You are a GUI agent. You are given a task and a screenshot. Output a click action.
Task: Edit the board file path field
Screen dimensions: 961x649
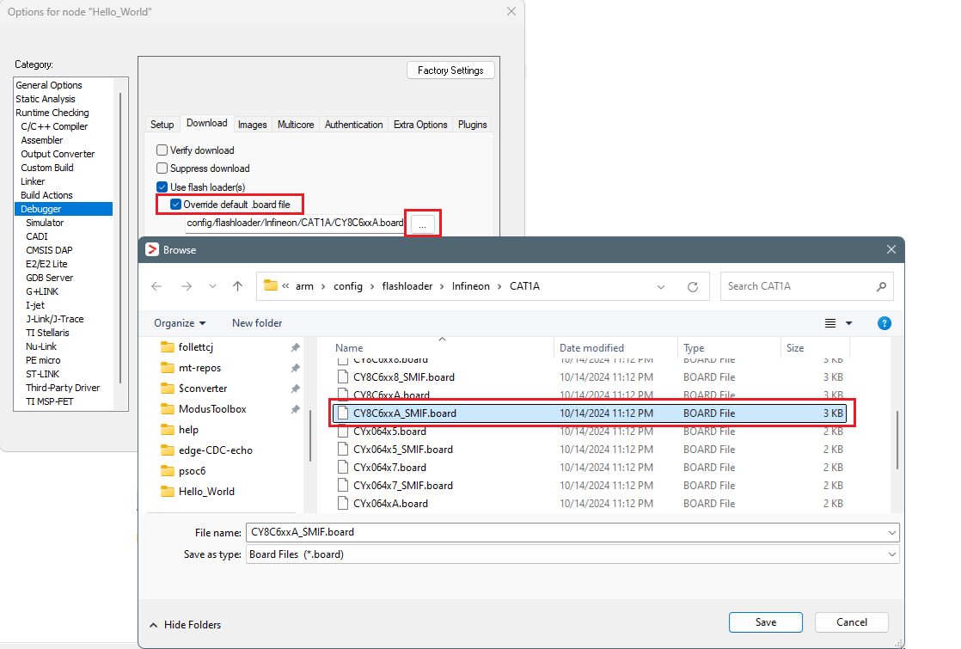295,223
